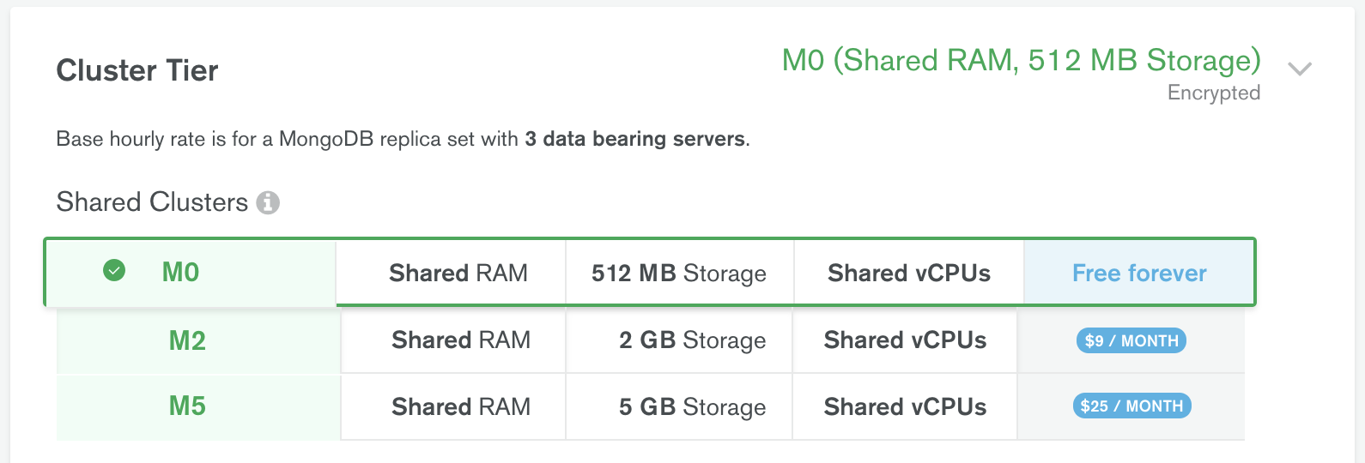The width and height of the screenshot is (1365, 463).
Task: Select the M2 cluster tier
Action: 650,340
